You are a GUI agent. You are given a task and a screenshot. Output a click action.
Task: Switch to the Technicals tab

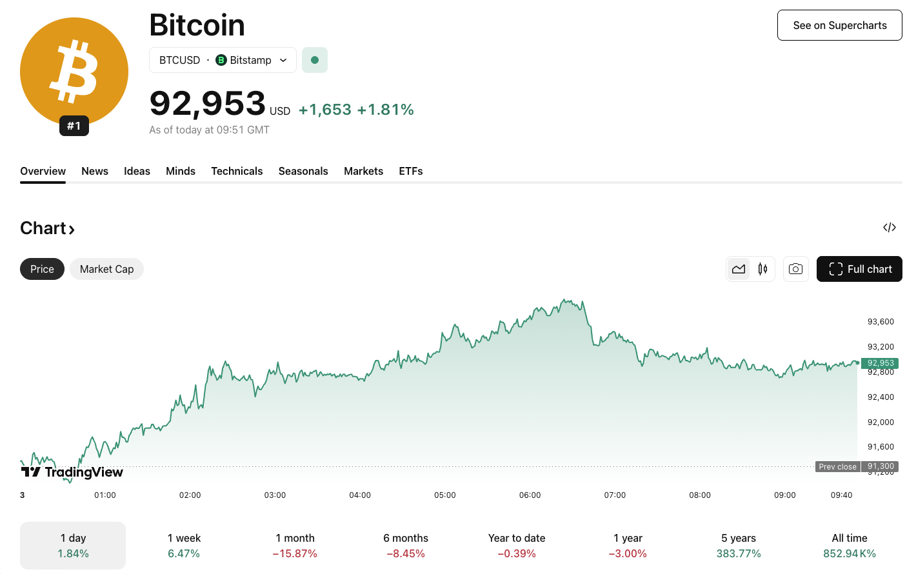point(237,171)
